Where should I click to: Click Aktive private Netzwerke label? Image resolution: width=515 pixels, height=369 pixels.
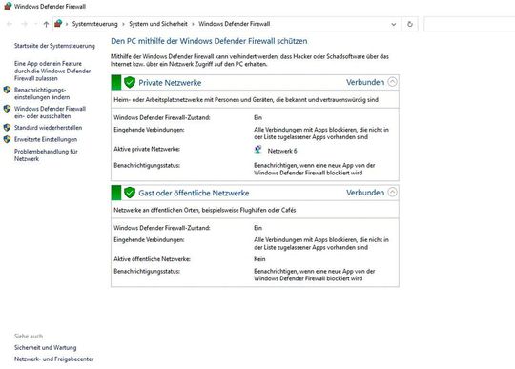(147, 149)
